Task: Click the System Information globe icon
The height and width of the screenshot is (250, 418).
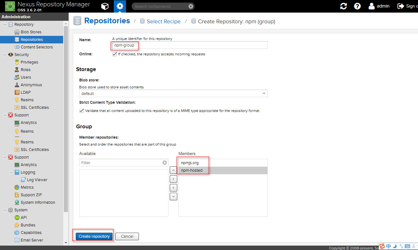Action: click(x=17, y=203)
